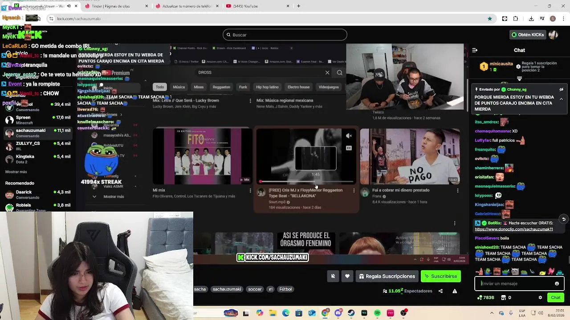570x320 pixels.
Task: Bookmark this page with the star icon
Action: (x=490, y=19)
